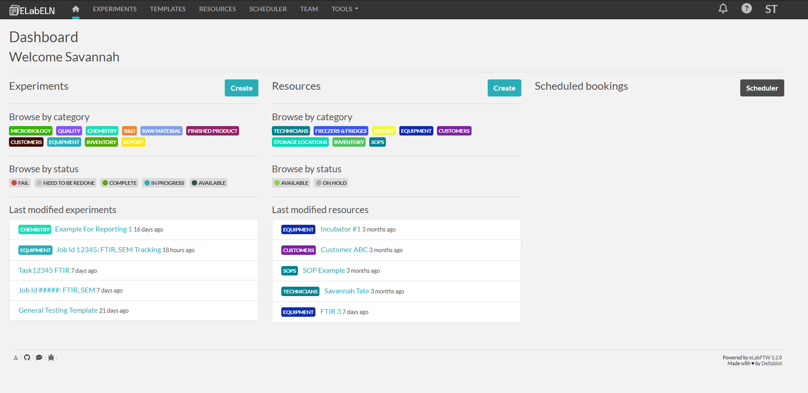Go to the Scheduler menu item

268,9
